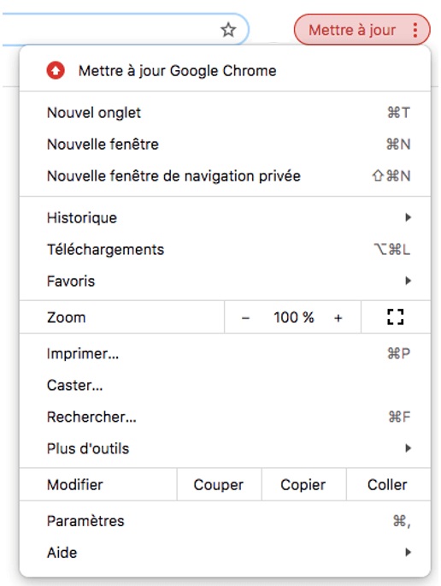
Task: Open Nouvelle fenêtre
Action: (225, 145)
